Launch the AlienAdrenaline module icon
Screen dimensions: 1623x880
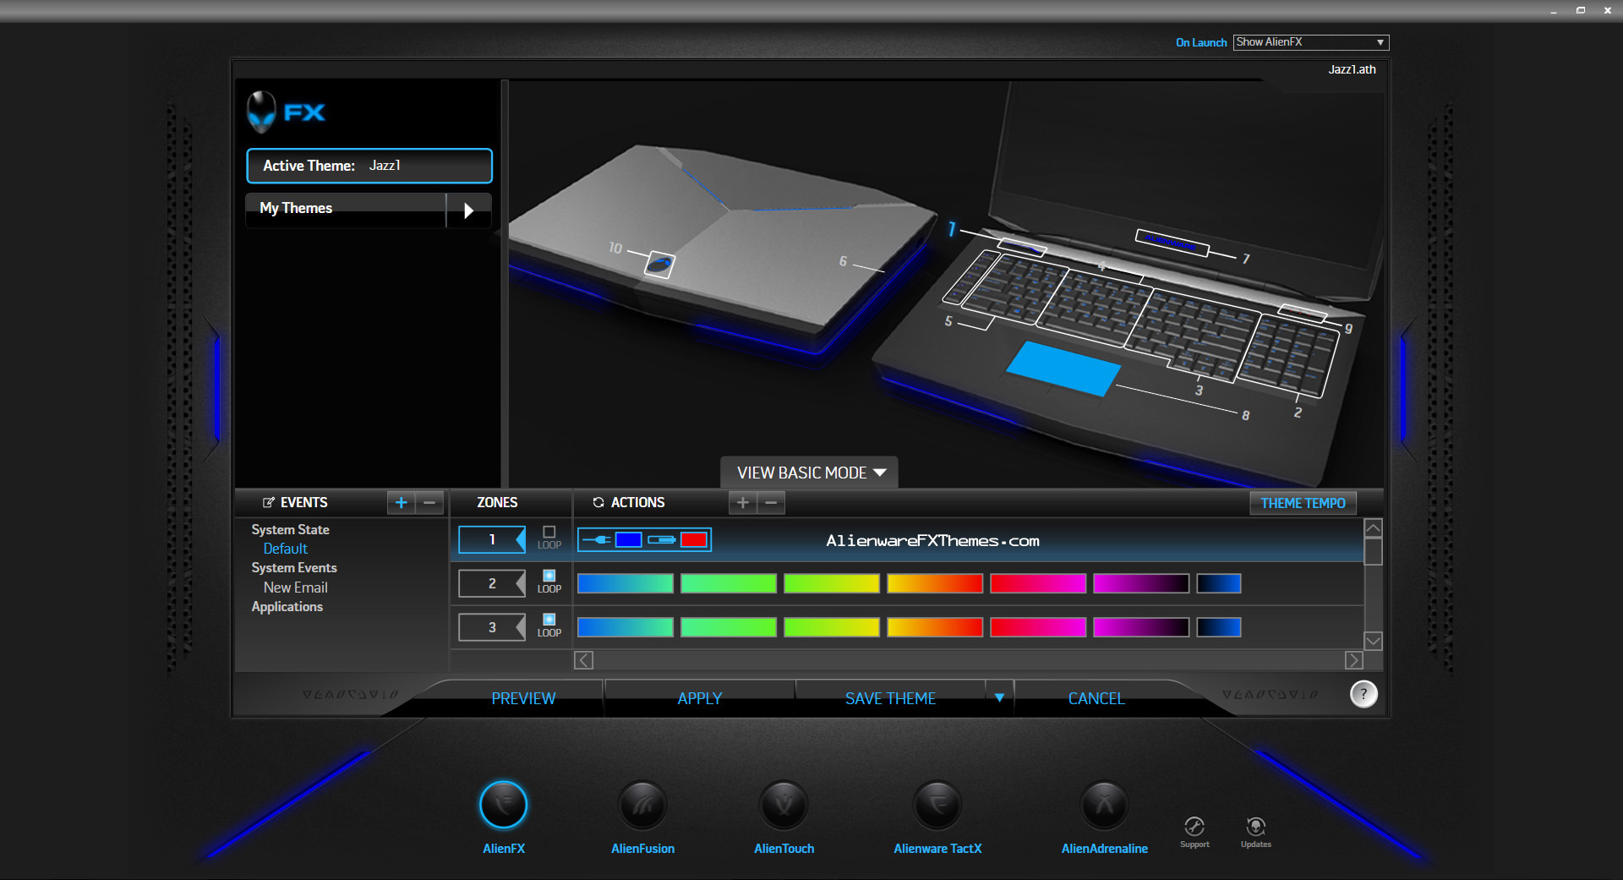[1104, 805]
